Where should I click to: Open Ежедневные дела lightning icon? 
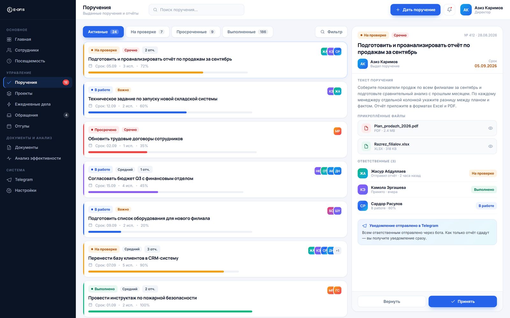pyautogui.click(x=9, y=104)
